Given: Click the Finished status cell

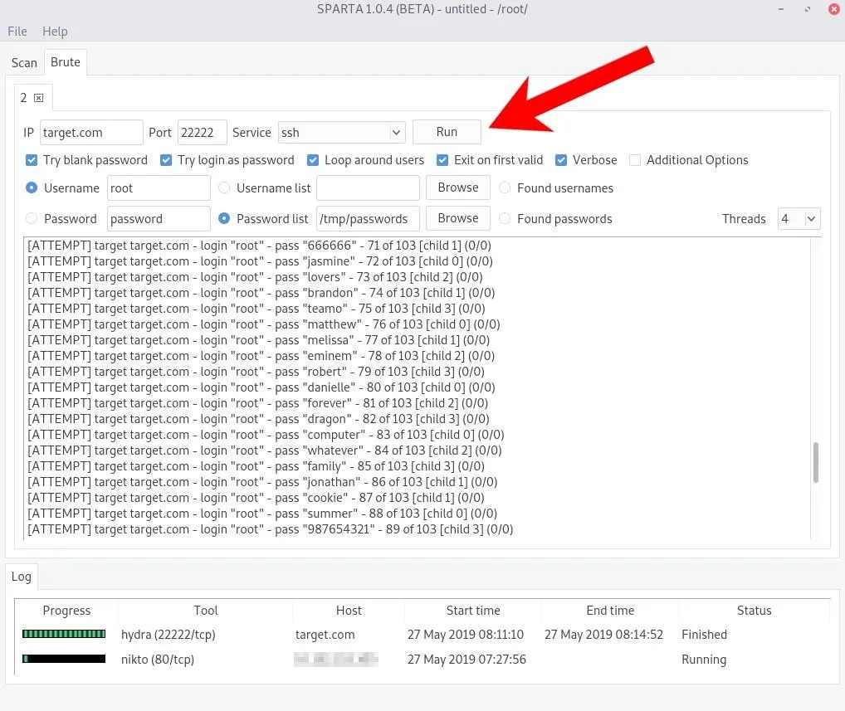Looking at the screenshot, I should (x=704, y=635).
